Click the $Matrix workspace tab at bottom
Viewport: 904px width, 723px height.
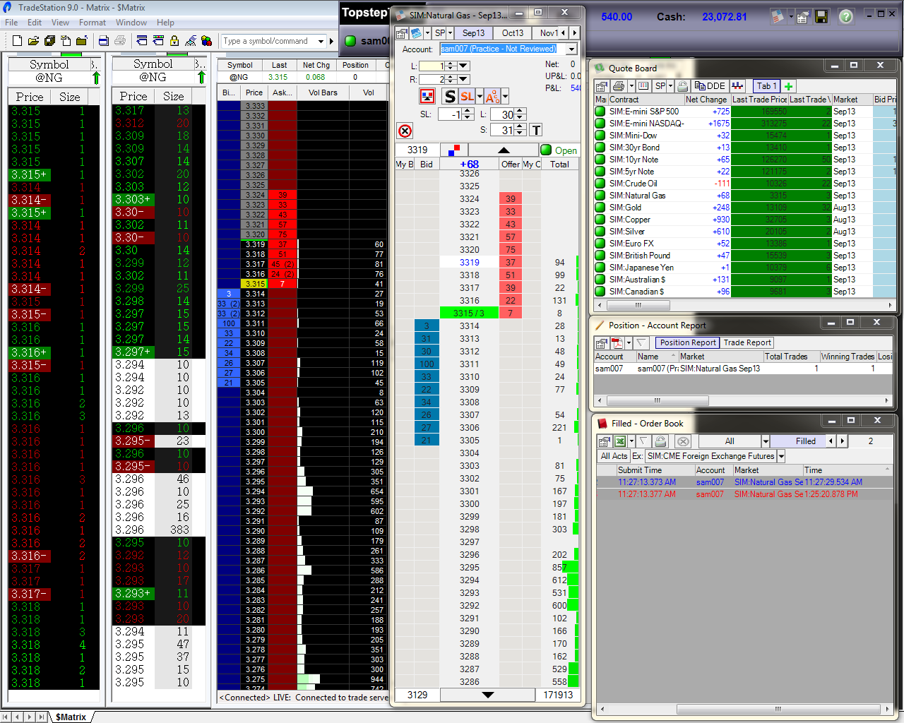click(x=71, y=717)
